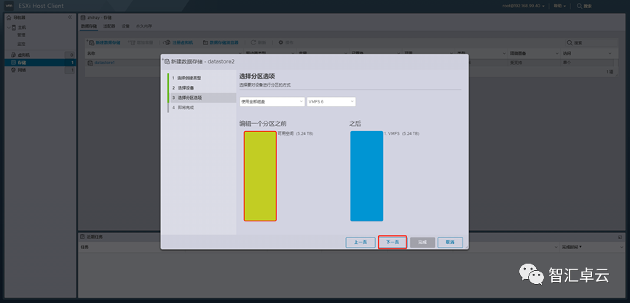Screen dimensions: 630x303
Task: Open Datastore browser (数据存储浏览器) from the toolbar
Action: [x=221, y=42]
